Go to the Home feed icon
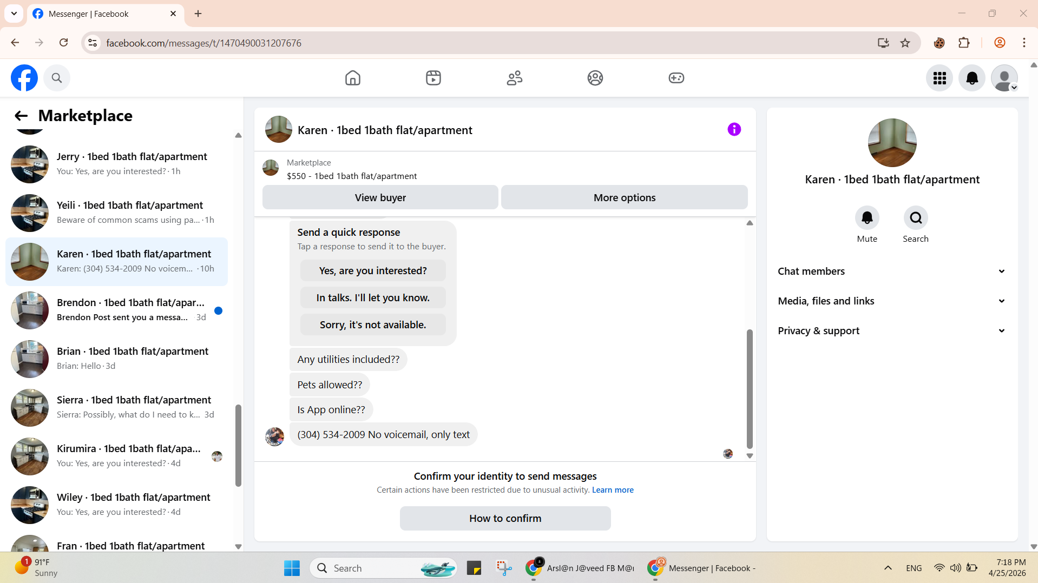The image size is (1038, 583). [x=353, y=78]
